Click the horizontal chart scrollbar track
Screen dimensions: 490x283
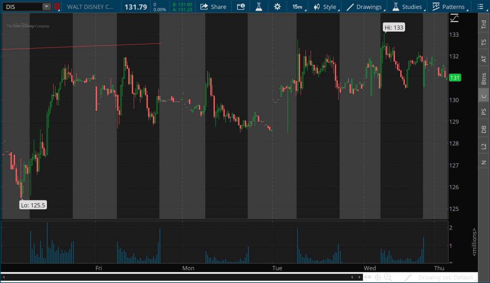[x=181, y=278]
